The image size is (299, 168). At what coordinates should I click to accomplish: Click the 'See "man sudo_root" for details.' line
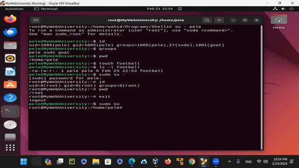pos(75,34)
